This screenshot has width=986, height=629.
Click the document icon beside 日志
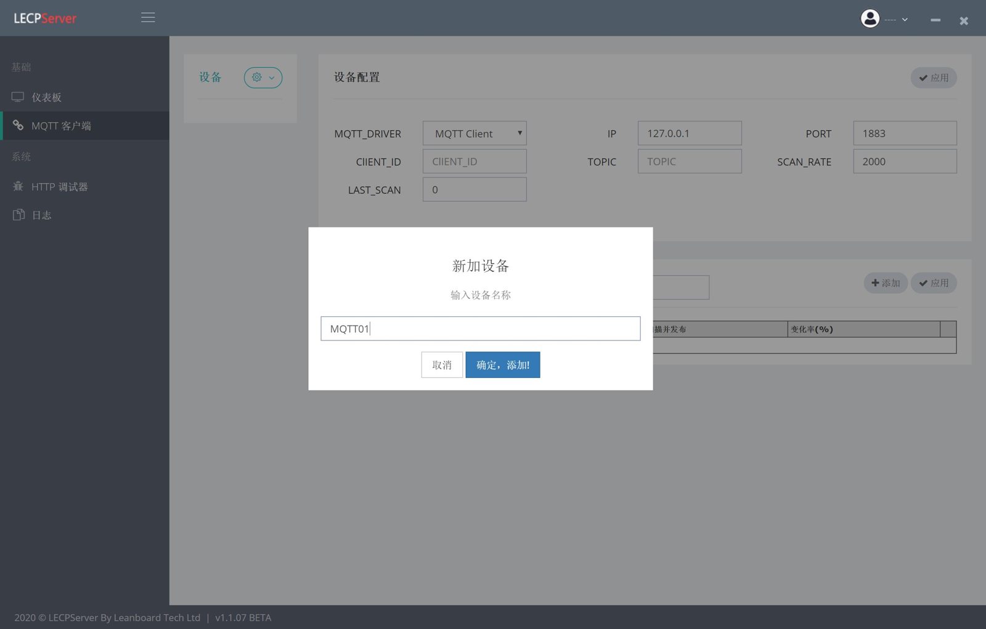click(x=18, y=215)
